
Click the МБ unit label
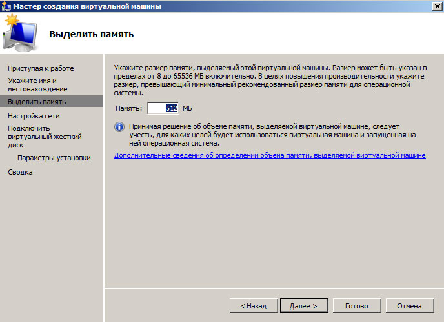coord(187,108)
